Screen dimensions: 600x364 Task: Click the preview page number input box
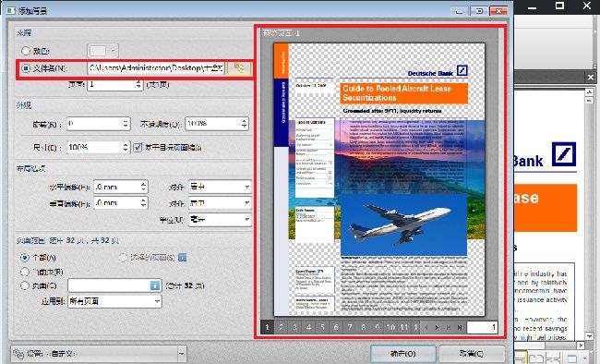point(482,327)
